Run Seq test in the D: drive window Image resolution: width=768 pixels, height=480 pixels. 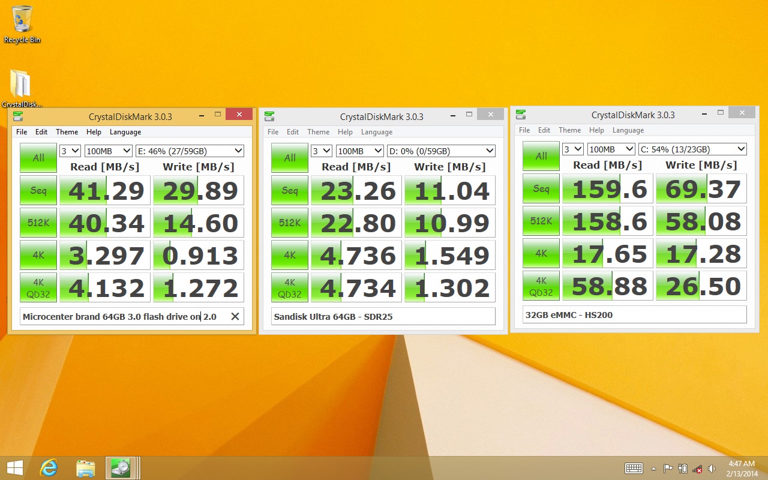click(290, 190)
